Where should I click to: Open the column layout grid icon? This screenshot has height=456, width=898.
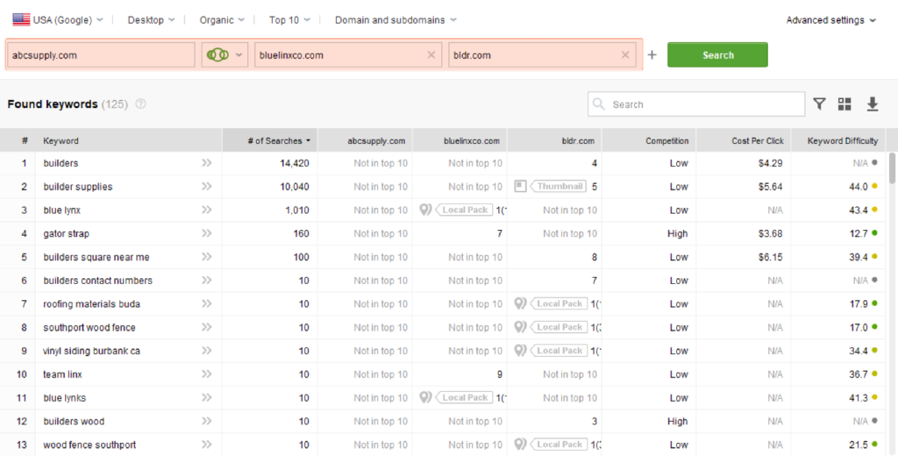[845, 103]
